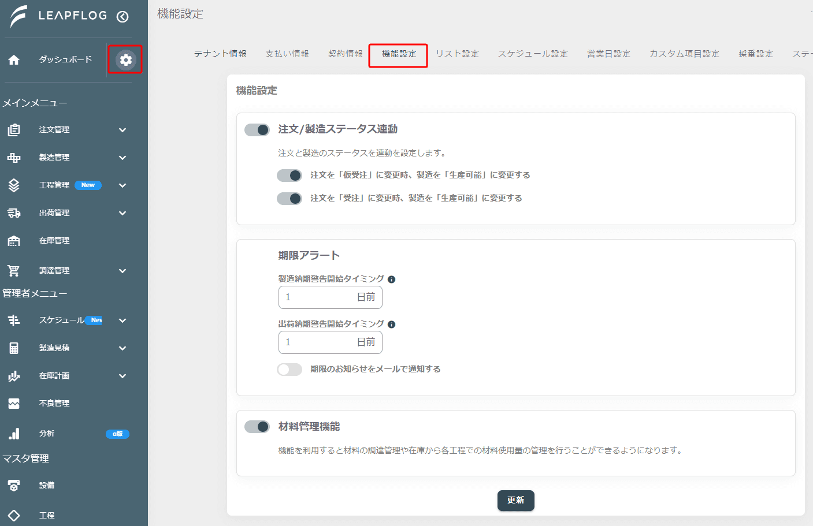Image resolution: width=813 pixels, height=526 pixels.
Task: Click the 注文管理 clipboard icon
Action: click(x=14, y=130)
